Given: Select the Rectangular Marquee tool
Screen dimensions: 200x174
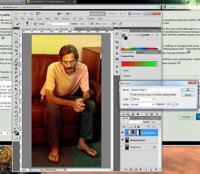Looking at the screenshot, I should (x=16, y=38).
